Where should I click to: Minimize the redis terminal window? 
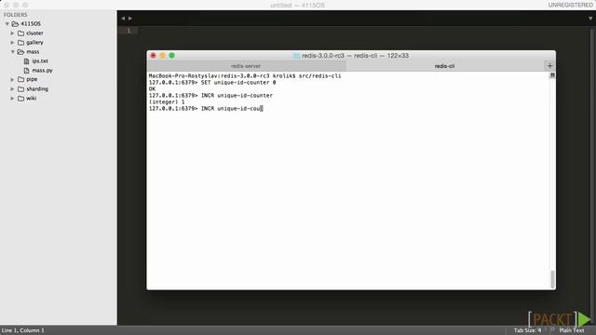162,56
